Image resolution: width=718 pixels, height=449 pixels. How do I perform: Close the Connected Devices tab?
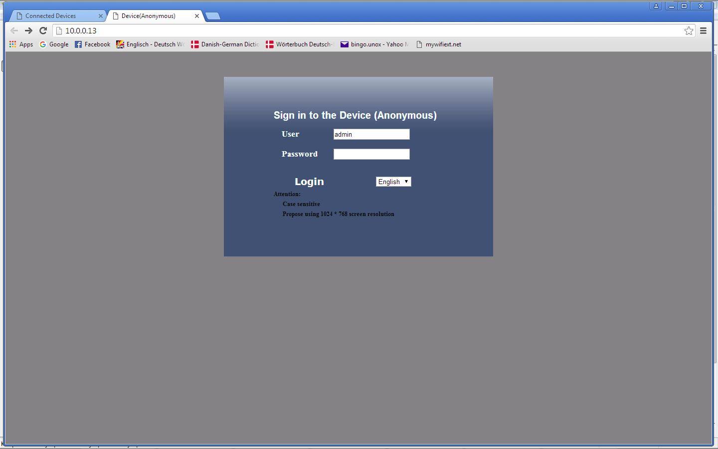pyautogui.click(x=100, y=16)
